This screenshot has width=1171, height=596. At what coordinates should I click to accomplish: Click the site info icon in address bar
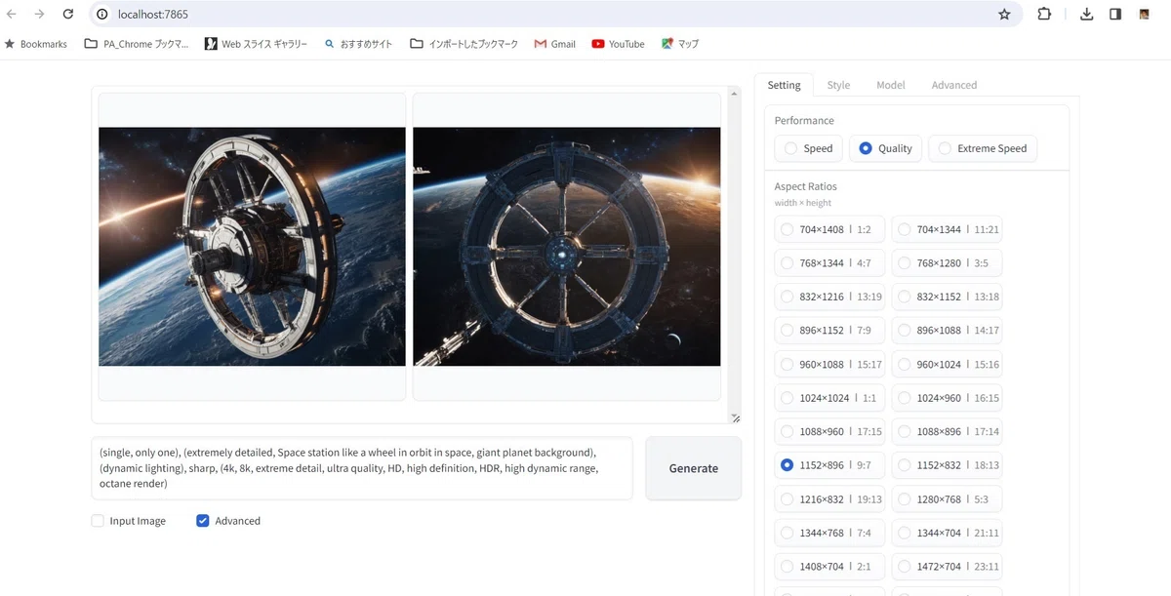click(x=101, y=15)
